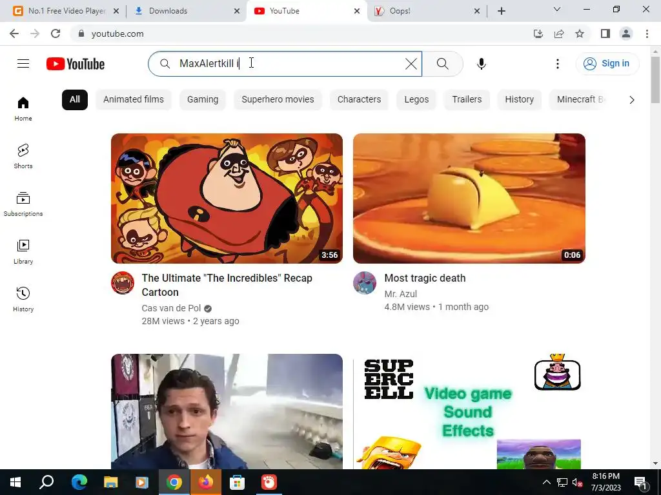Open Chrome three-dot menu
This screenshot has height=495, width=661.
(x=647, y=34)
